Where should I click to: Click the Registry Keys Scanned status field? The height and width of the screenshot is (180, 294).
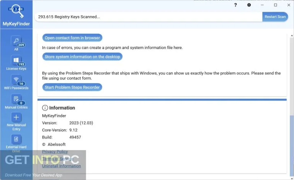click(149, 17)
